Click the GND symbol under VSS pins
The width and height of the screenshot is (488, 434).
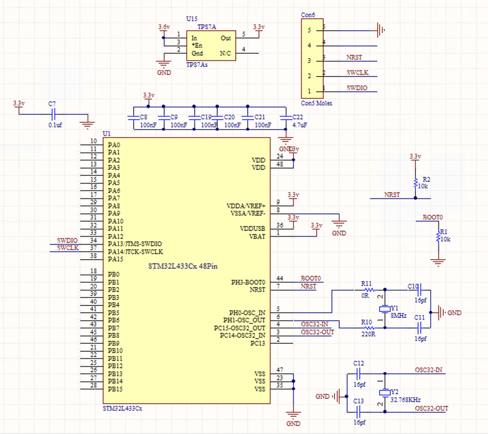293,414
